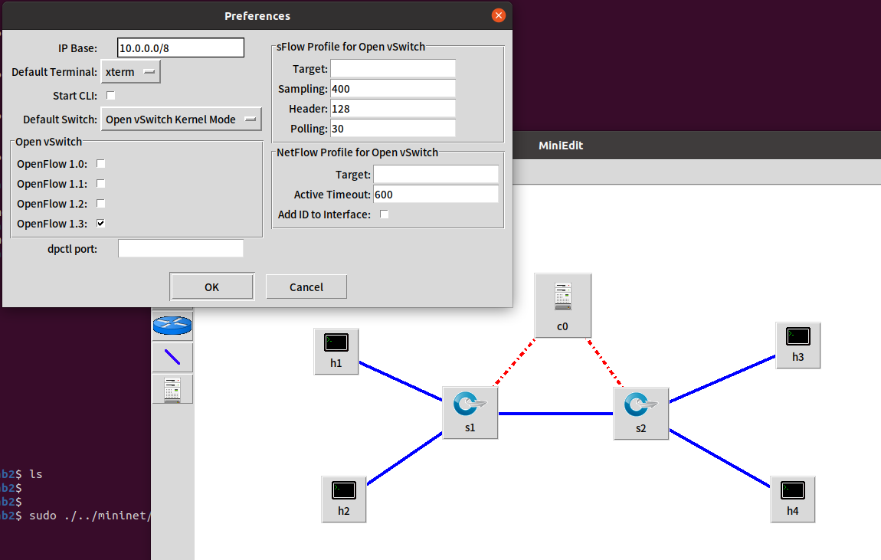Select the controller tool in MiniEdit toolbar
The width and height of the screenshot is (881, 560).
tap(172, 388)
